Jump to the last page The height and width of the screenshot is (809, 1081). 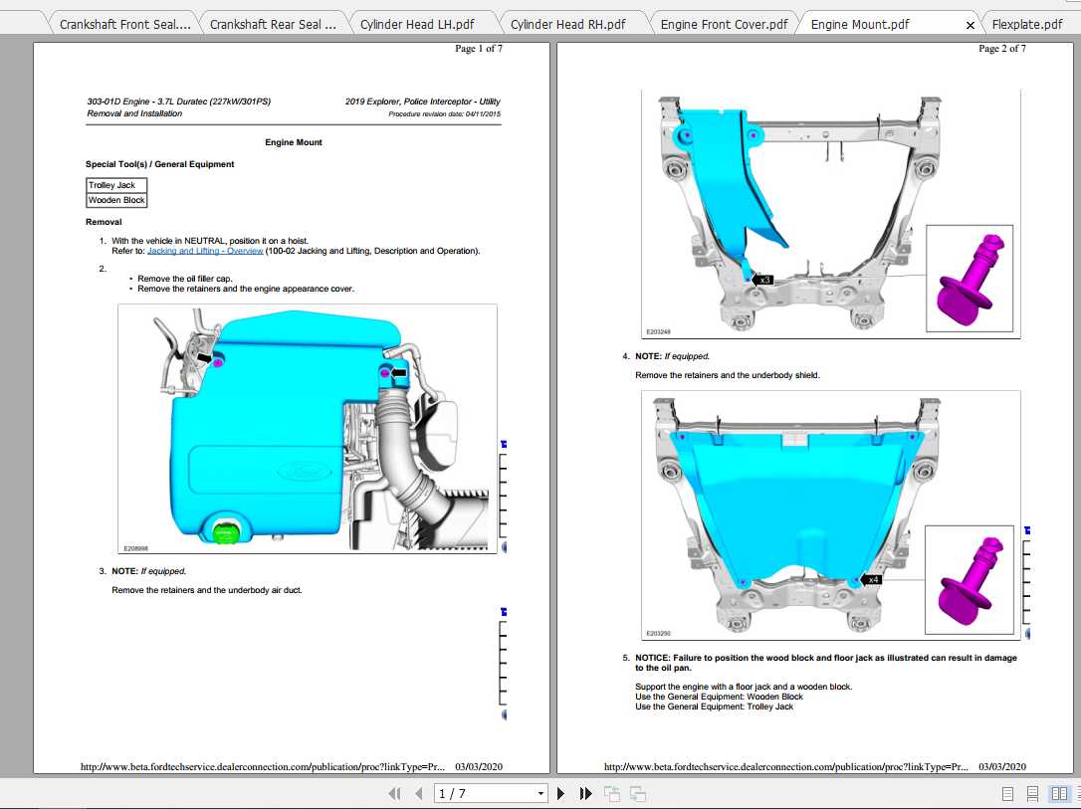point(585,793)
